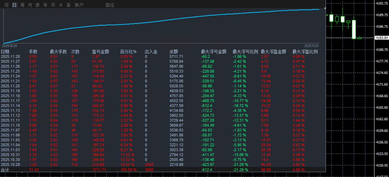Switch to the 季 quarterly tab

(38, 5)
